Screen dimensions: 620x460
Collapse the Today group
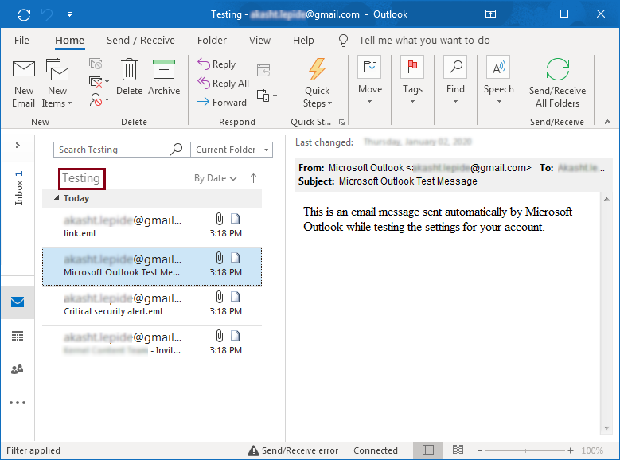coord(57,197)
